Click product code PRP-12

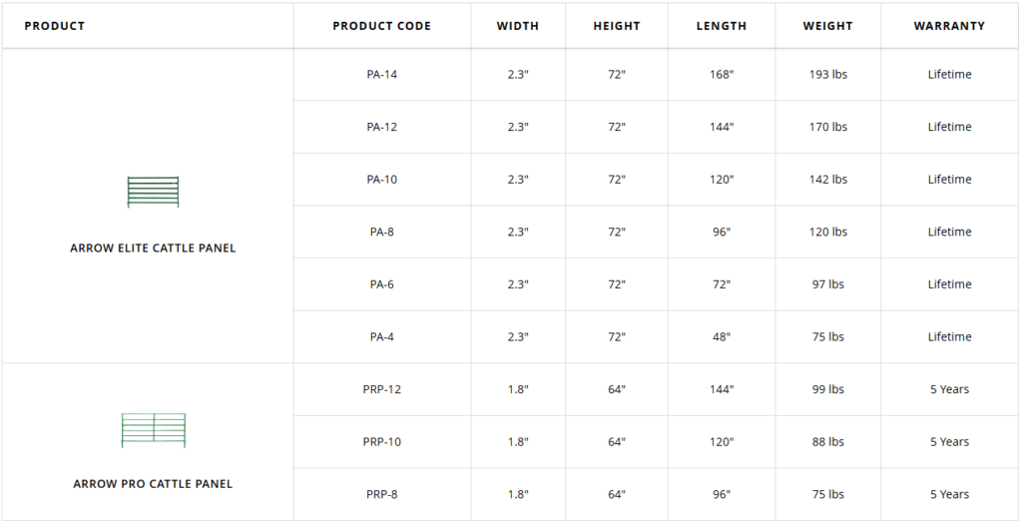[381, 389]
